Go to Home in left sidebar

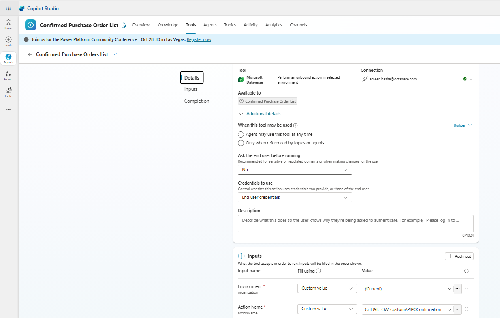8,24
